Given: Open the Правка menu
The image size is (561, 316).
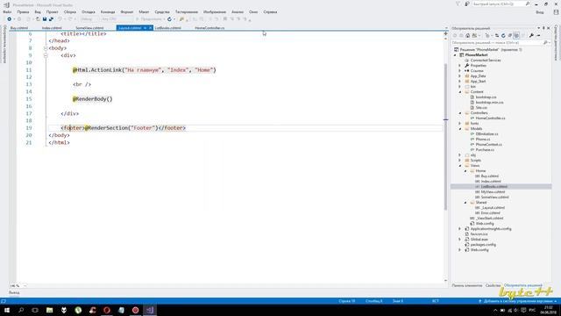Looking at the screenshot, I should point(23,11).
